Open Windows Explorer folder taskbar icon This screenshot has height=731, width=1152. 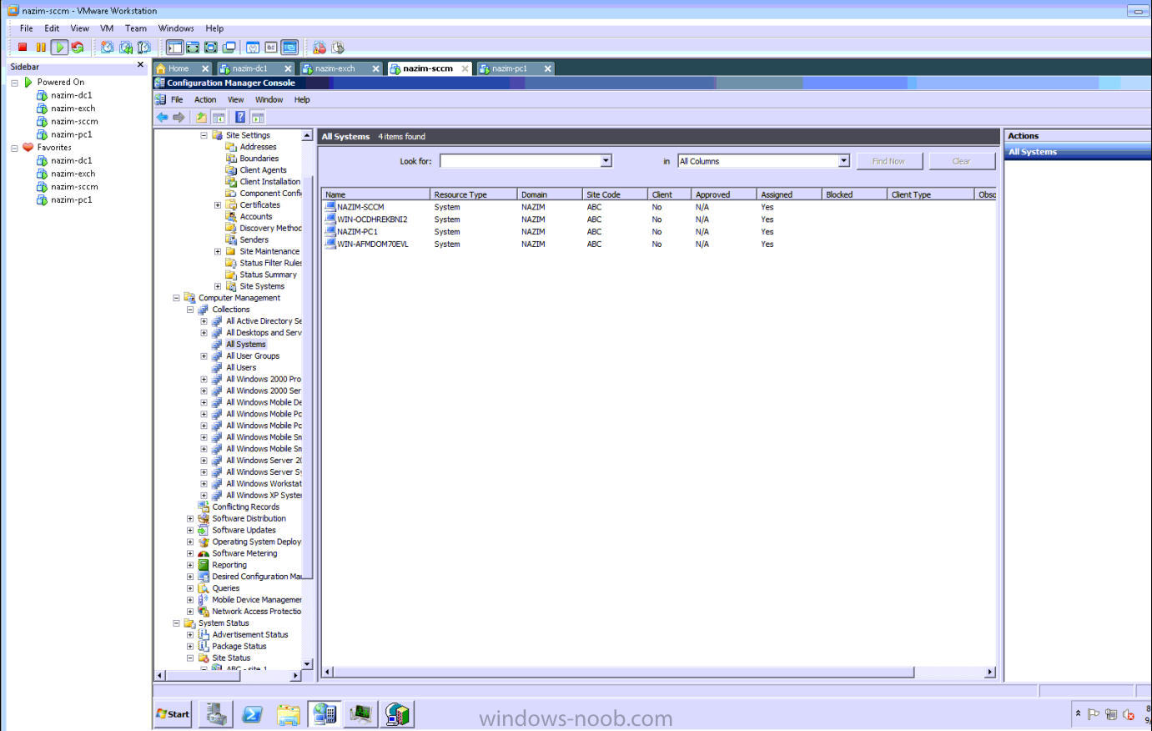click(x=288, y=714)
